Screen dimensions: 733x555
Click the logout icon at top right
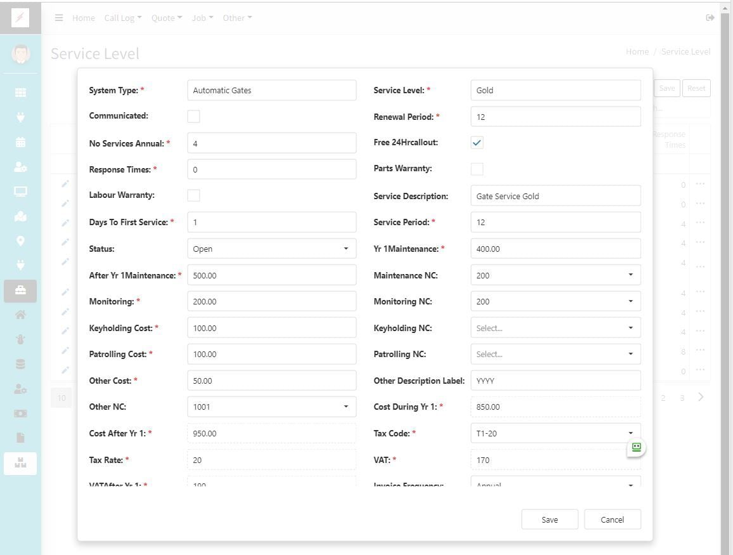click(710, 18)
